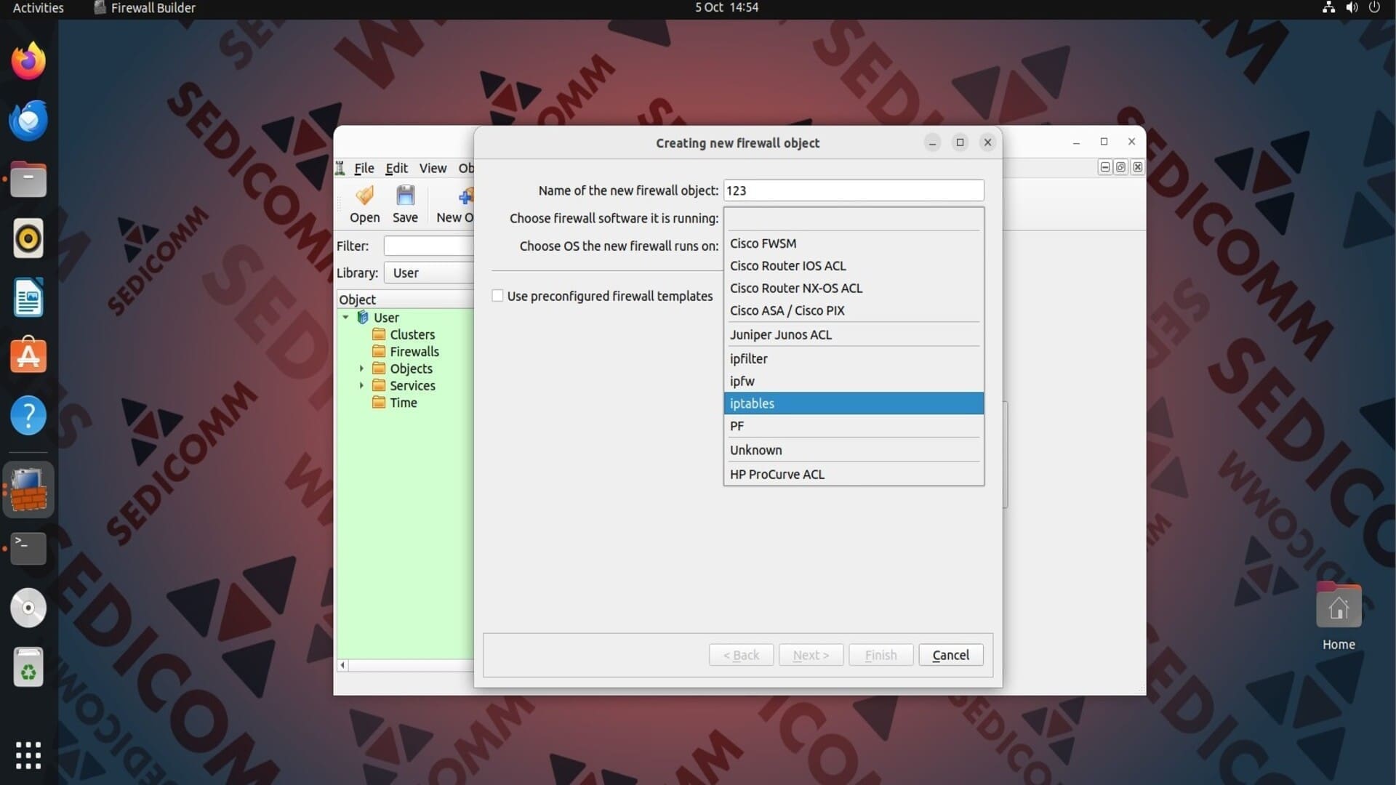The width and height of the screenshot is (1396, 785).
Task: Show applications grid in the dock
Action: (x=28, y=755)
